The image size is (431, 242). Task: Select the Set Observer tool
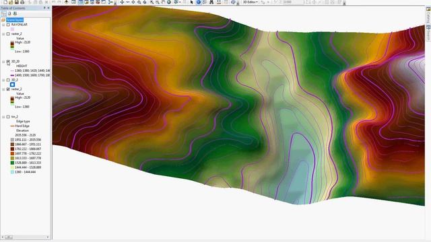coord(145,2)
